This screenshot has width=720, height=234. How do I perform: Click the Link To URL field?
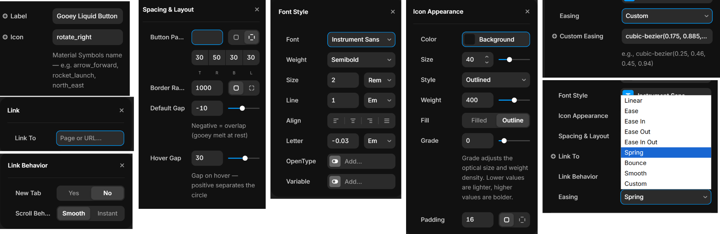(x=90, y=138)
